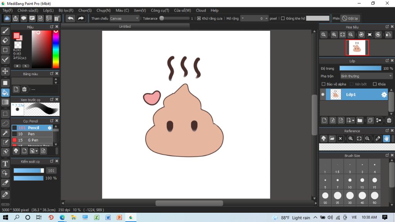This screenshot has width=395, height=222.
Task: Select the rectangular Select tool
Action: [5, 114]
